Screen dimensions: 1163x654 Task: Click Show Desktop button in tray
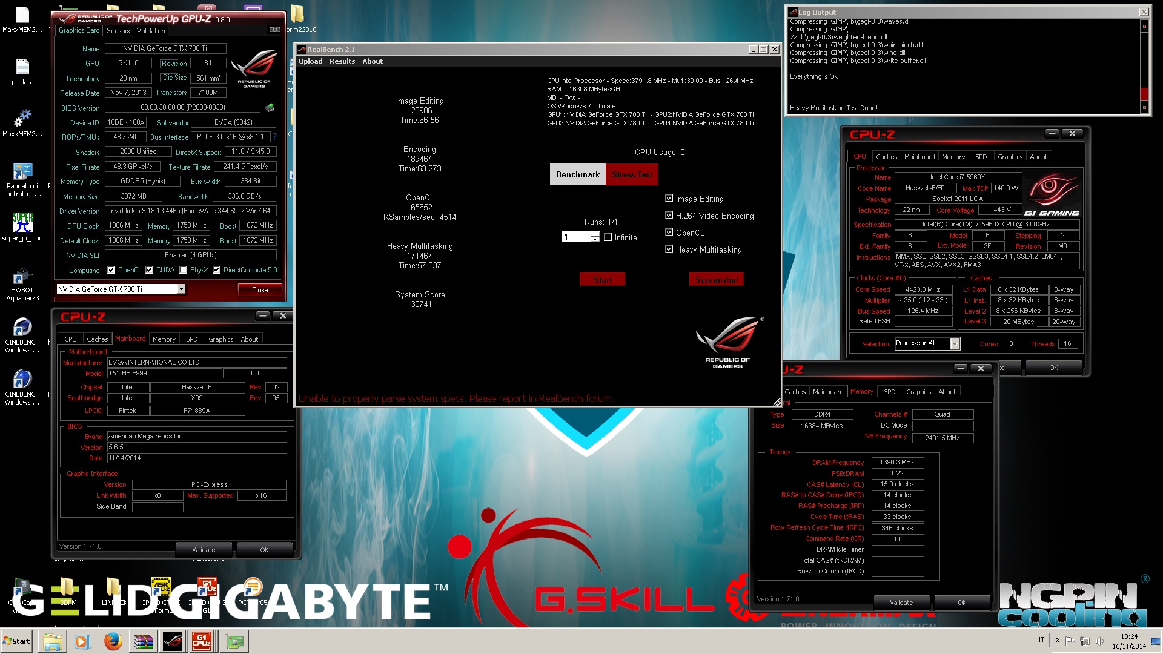1156,641
